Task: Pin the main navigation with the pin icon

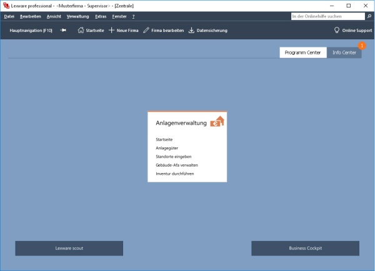Action: click(63, 30)
